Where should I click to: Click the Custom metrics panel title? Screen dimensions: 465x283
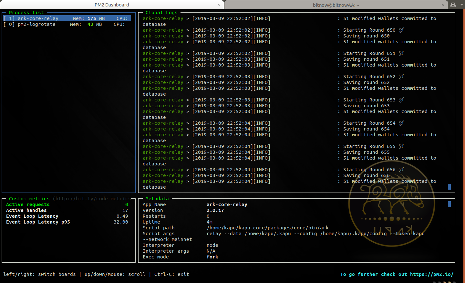(29, 199)
